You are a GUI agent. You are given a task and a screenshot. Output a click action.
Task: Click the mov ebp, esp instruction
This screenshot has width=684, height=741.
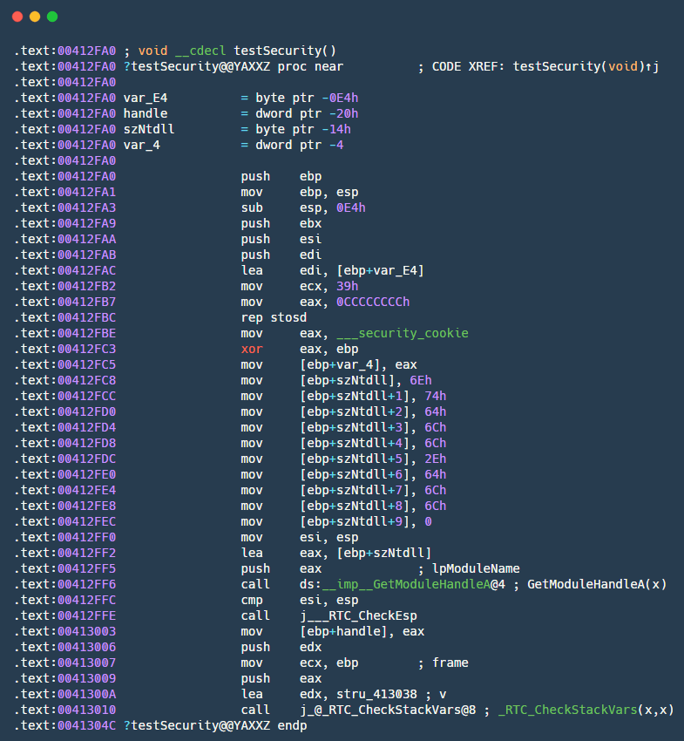point(300,192)
